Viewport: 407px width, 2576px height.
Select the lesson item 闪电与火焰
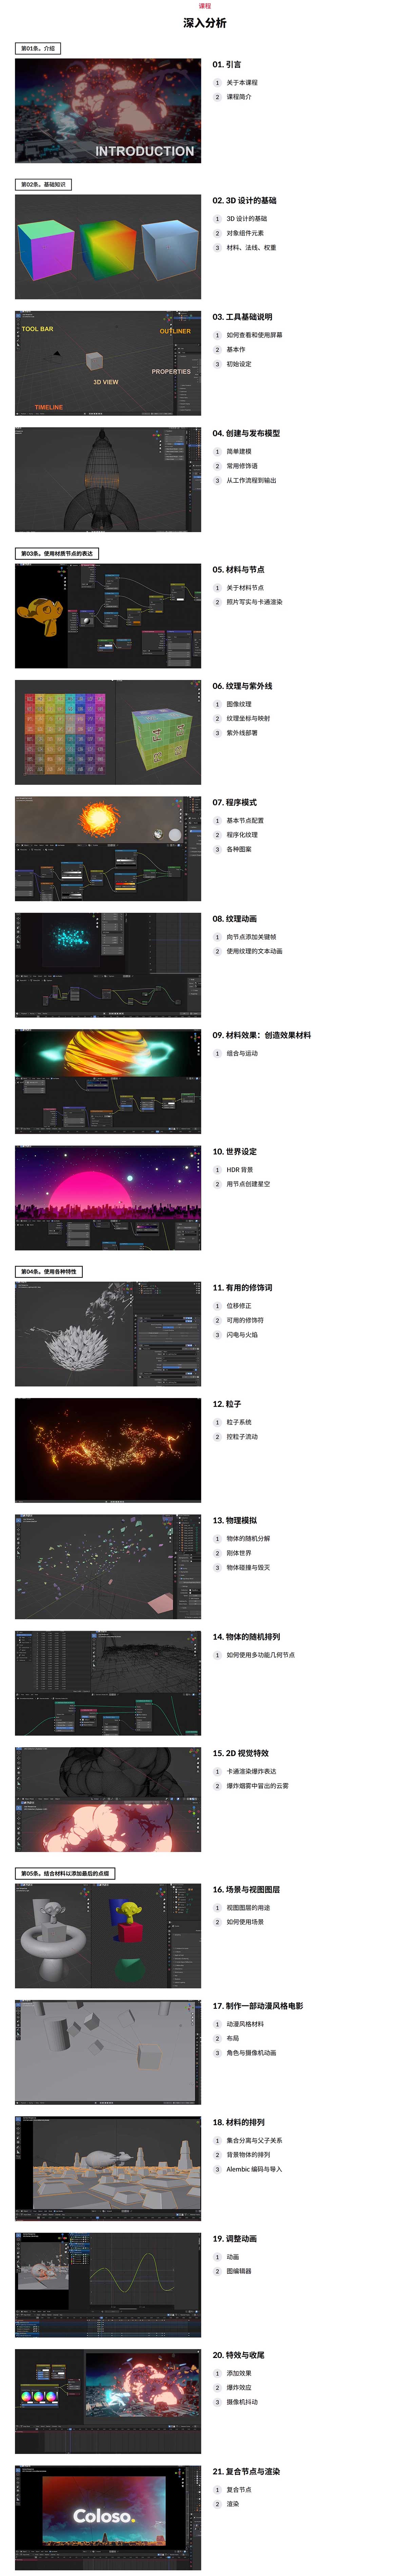pos(242,1335)
